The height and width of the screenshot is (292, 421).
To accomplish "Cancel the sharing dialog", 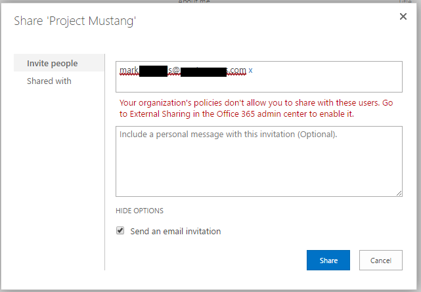I will click(x=380, y=261).
